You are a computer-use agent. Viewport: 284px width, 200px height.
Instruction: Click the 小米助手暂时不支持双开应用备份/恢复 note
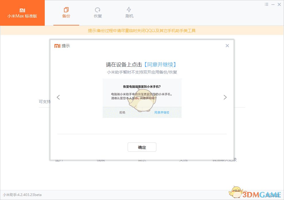[142, 72]
